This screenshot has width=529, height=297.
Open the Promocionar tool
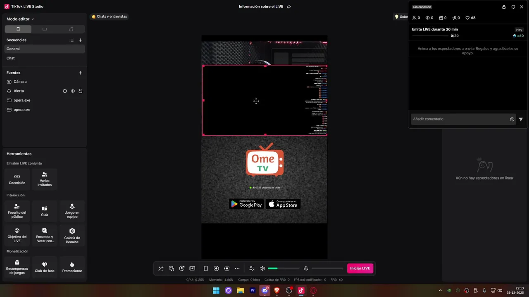(72, 267)
